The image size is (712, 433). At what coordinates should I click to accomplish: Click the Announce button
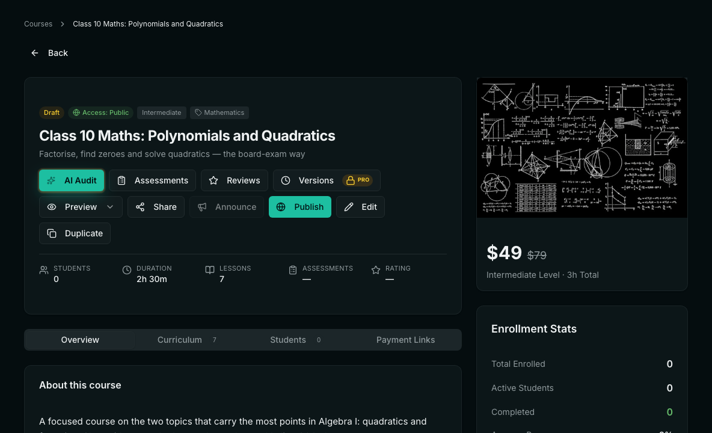click(227, 207)
